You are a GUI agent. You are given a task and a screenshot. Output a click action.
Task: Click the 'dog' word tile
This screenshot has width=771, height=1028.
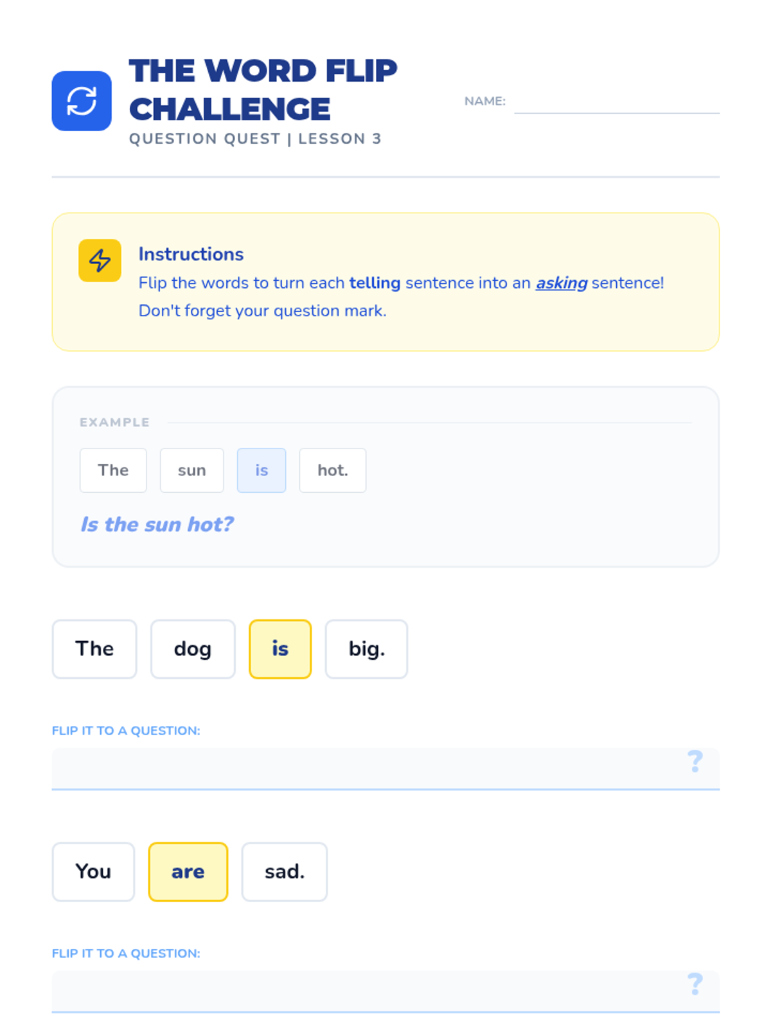click(193, 649)
